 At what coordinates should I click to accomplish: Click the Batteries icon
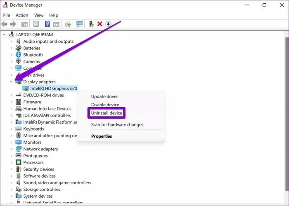[x=18, y=48]
